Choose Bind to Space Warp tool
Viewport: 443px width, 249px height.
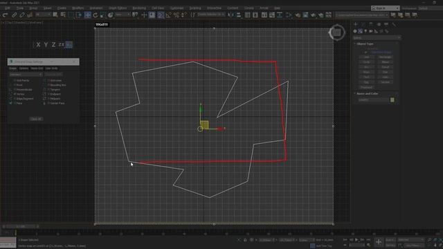tap(29, 15)
